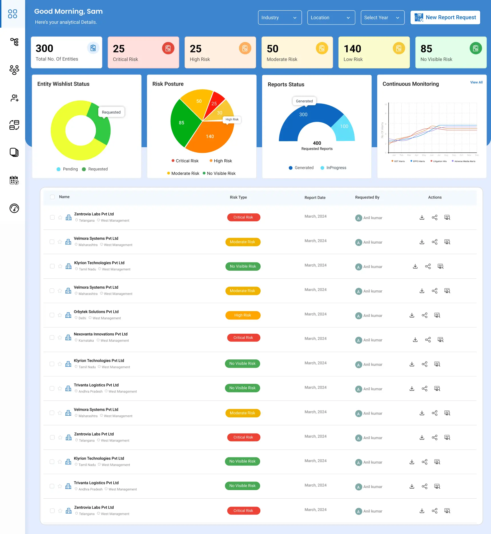Expand the Select Year dropdown
Viewport: 491px width, 534px height.
click(382, 18)
